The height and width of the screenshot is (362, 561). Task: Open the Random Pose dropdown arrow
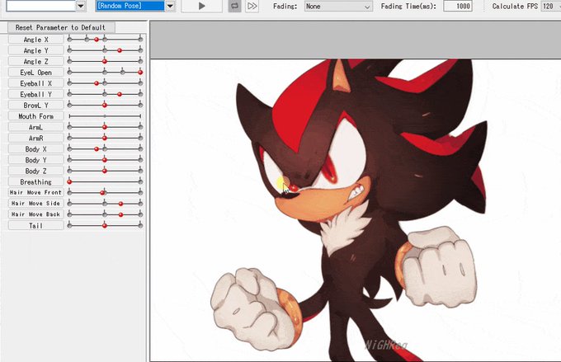170,6
